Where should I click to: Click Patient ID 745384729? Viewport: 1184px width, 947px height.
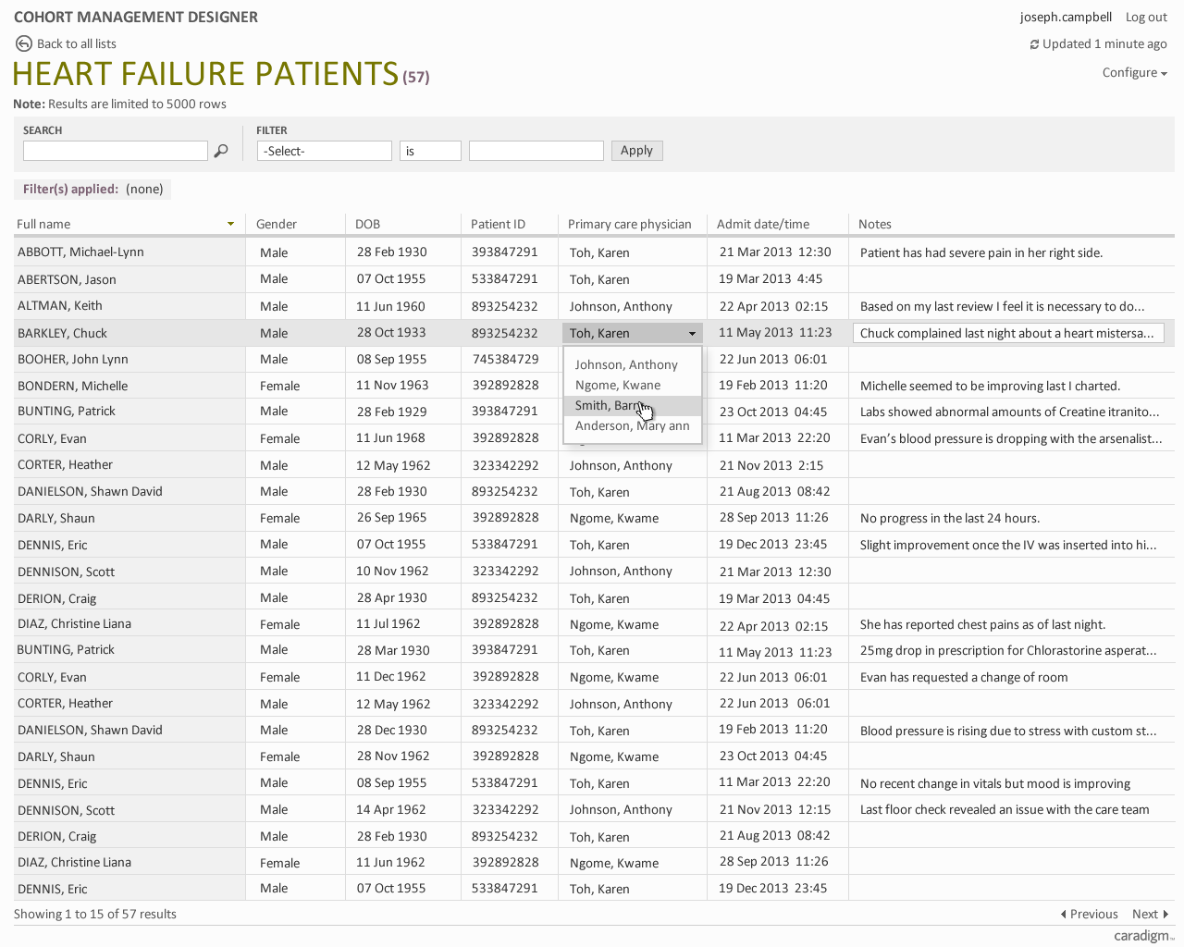(505, 359)
